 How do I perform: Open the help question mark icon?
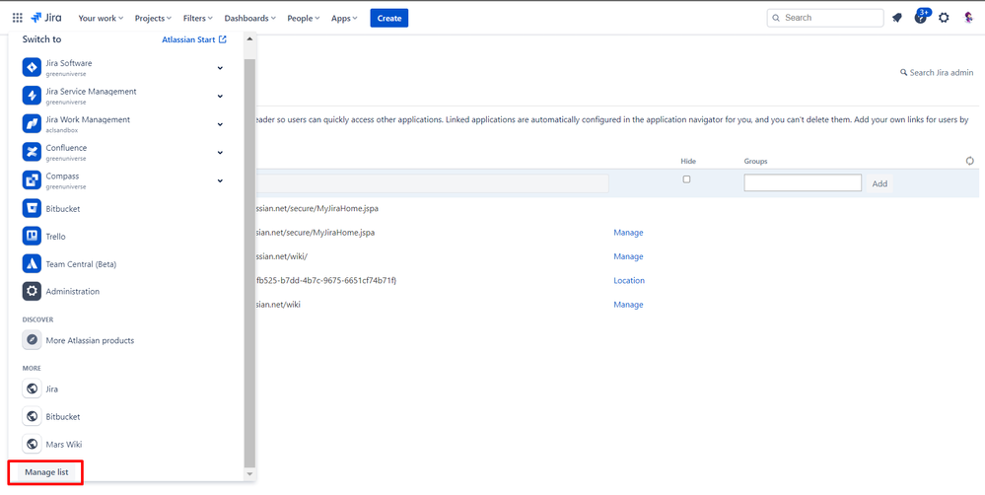920,18
